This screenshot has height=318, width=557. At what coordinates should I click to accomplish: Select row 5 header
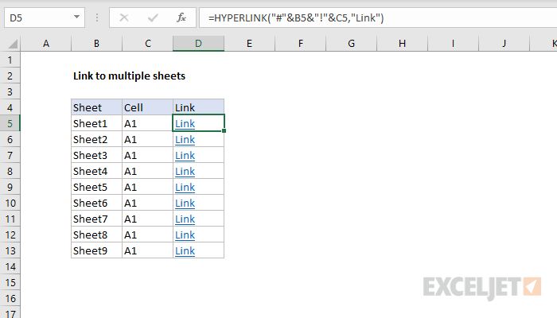(x=10, y=123)
